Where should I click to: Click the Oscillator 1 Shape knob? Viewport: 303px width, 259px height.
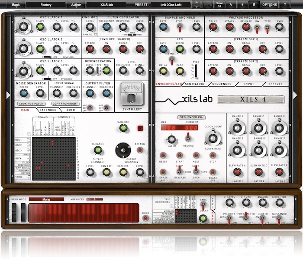[40, 27]
